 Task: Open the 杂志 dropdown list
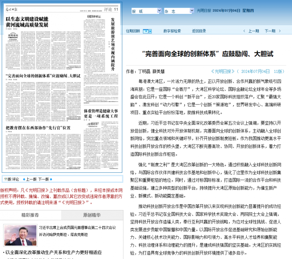179,11
